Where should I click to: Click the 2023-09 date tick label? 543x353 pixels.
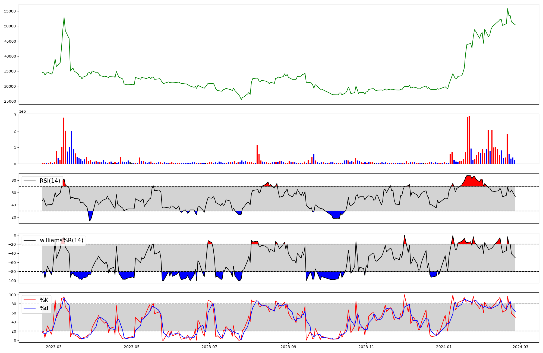pos(288,346)
